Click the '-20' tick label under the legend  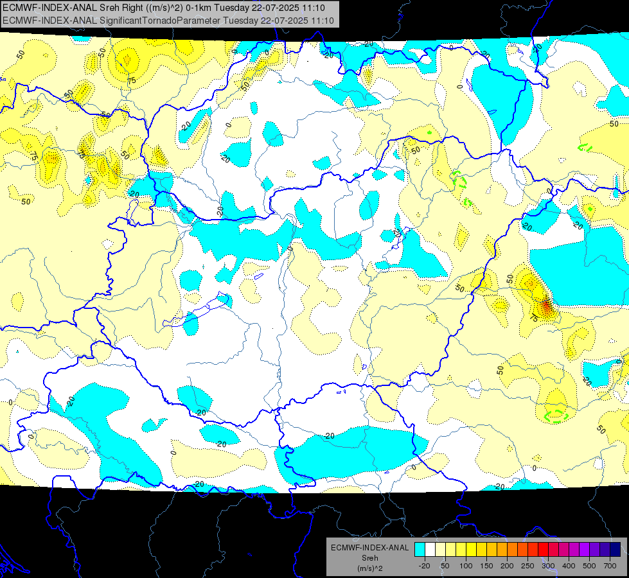tap(425, 566)
